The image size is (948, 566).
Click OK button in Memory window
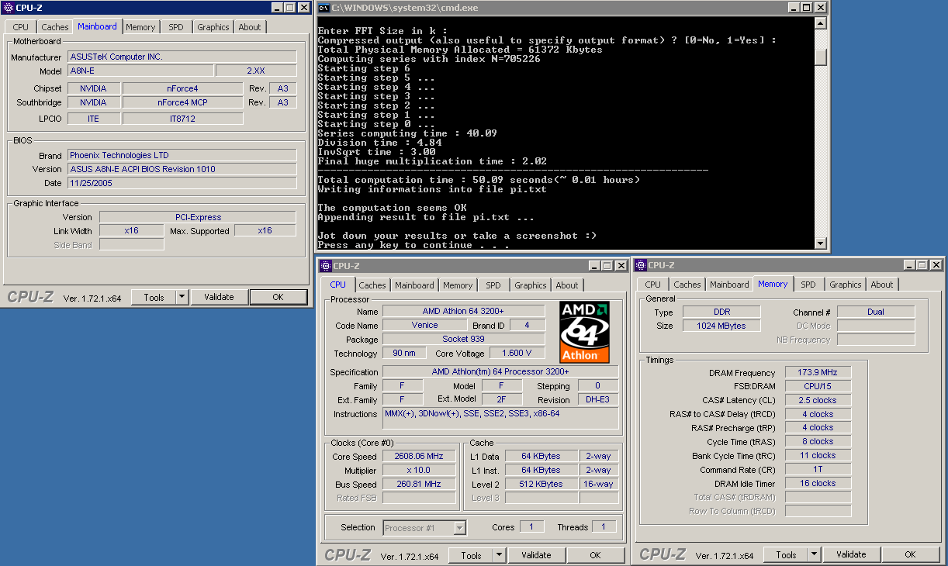pyautogui.click(x=910, y=554)
